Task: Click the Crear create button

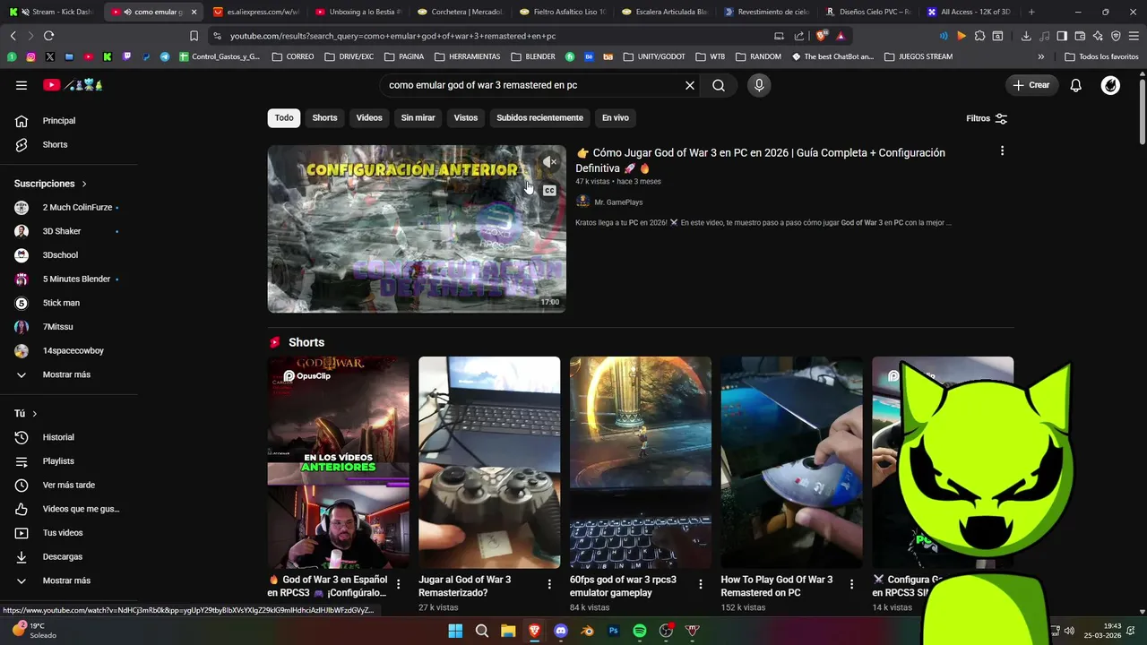Action: click(x=1031, y=85)
